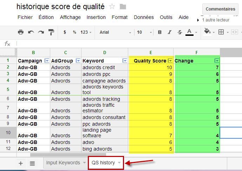The width and height of the screenshot is (242, 171).
Task: Click the folder icon beside title
Action: (123, 7)
